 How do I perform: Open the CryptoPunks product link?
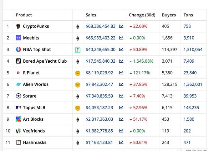[x=36, y=26]
